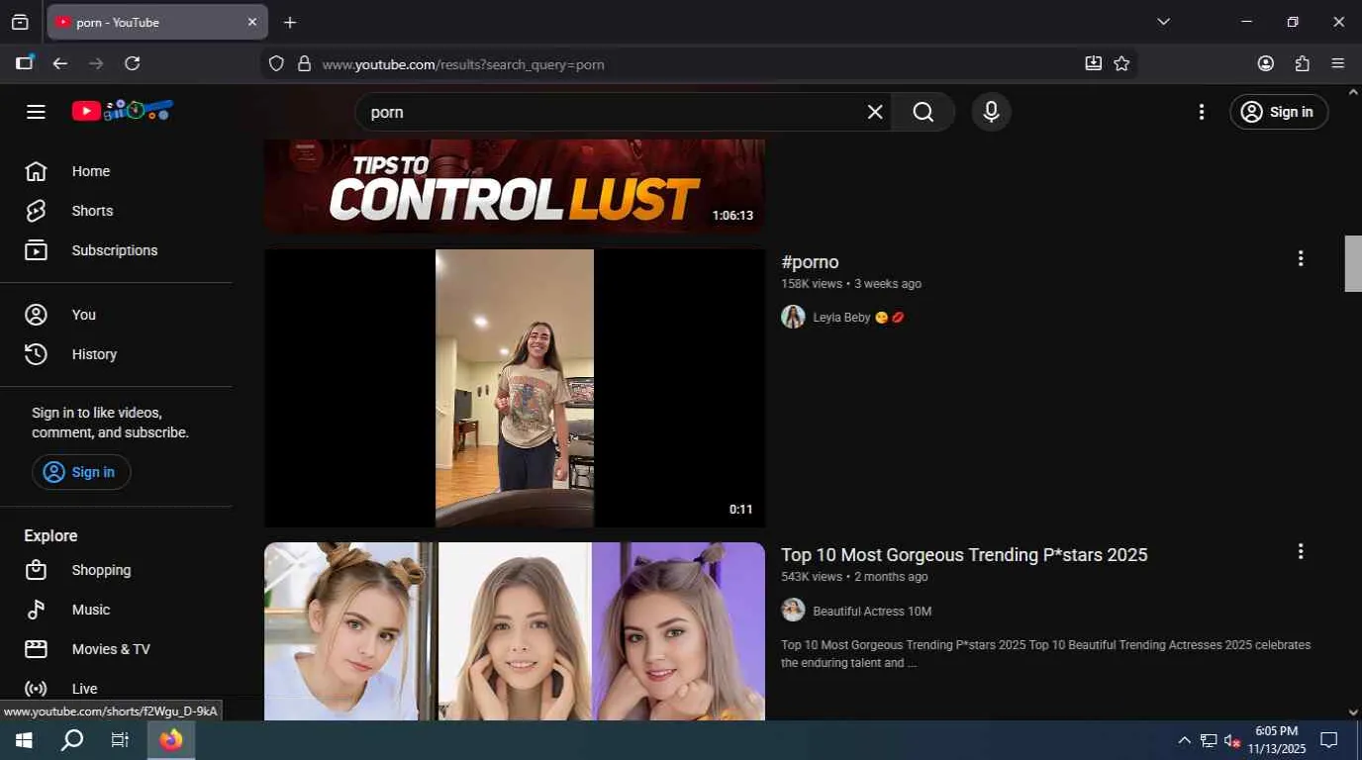Open the network tray icon
The width and height of the screenshot is (1362, 760).
pos(1209,740)
